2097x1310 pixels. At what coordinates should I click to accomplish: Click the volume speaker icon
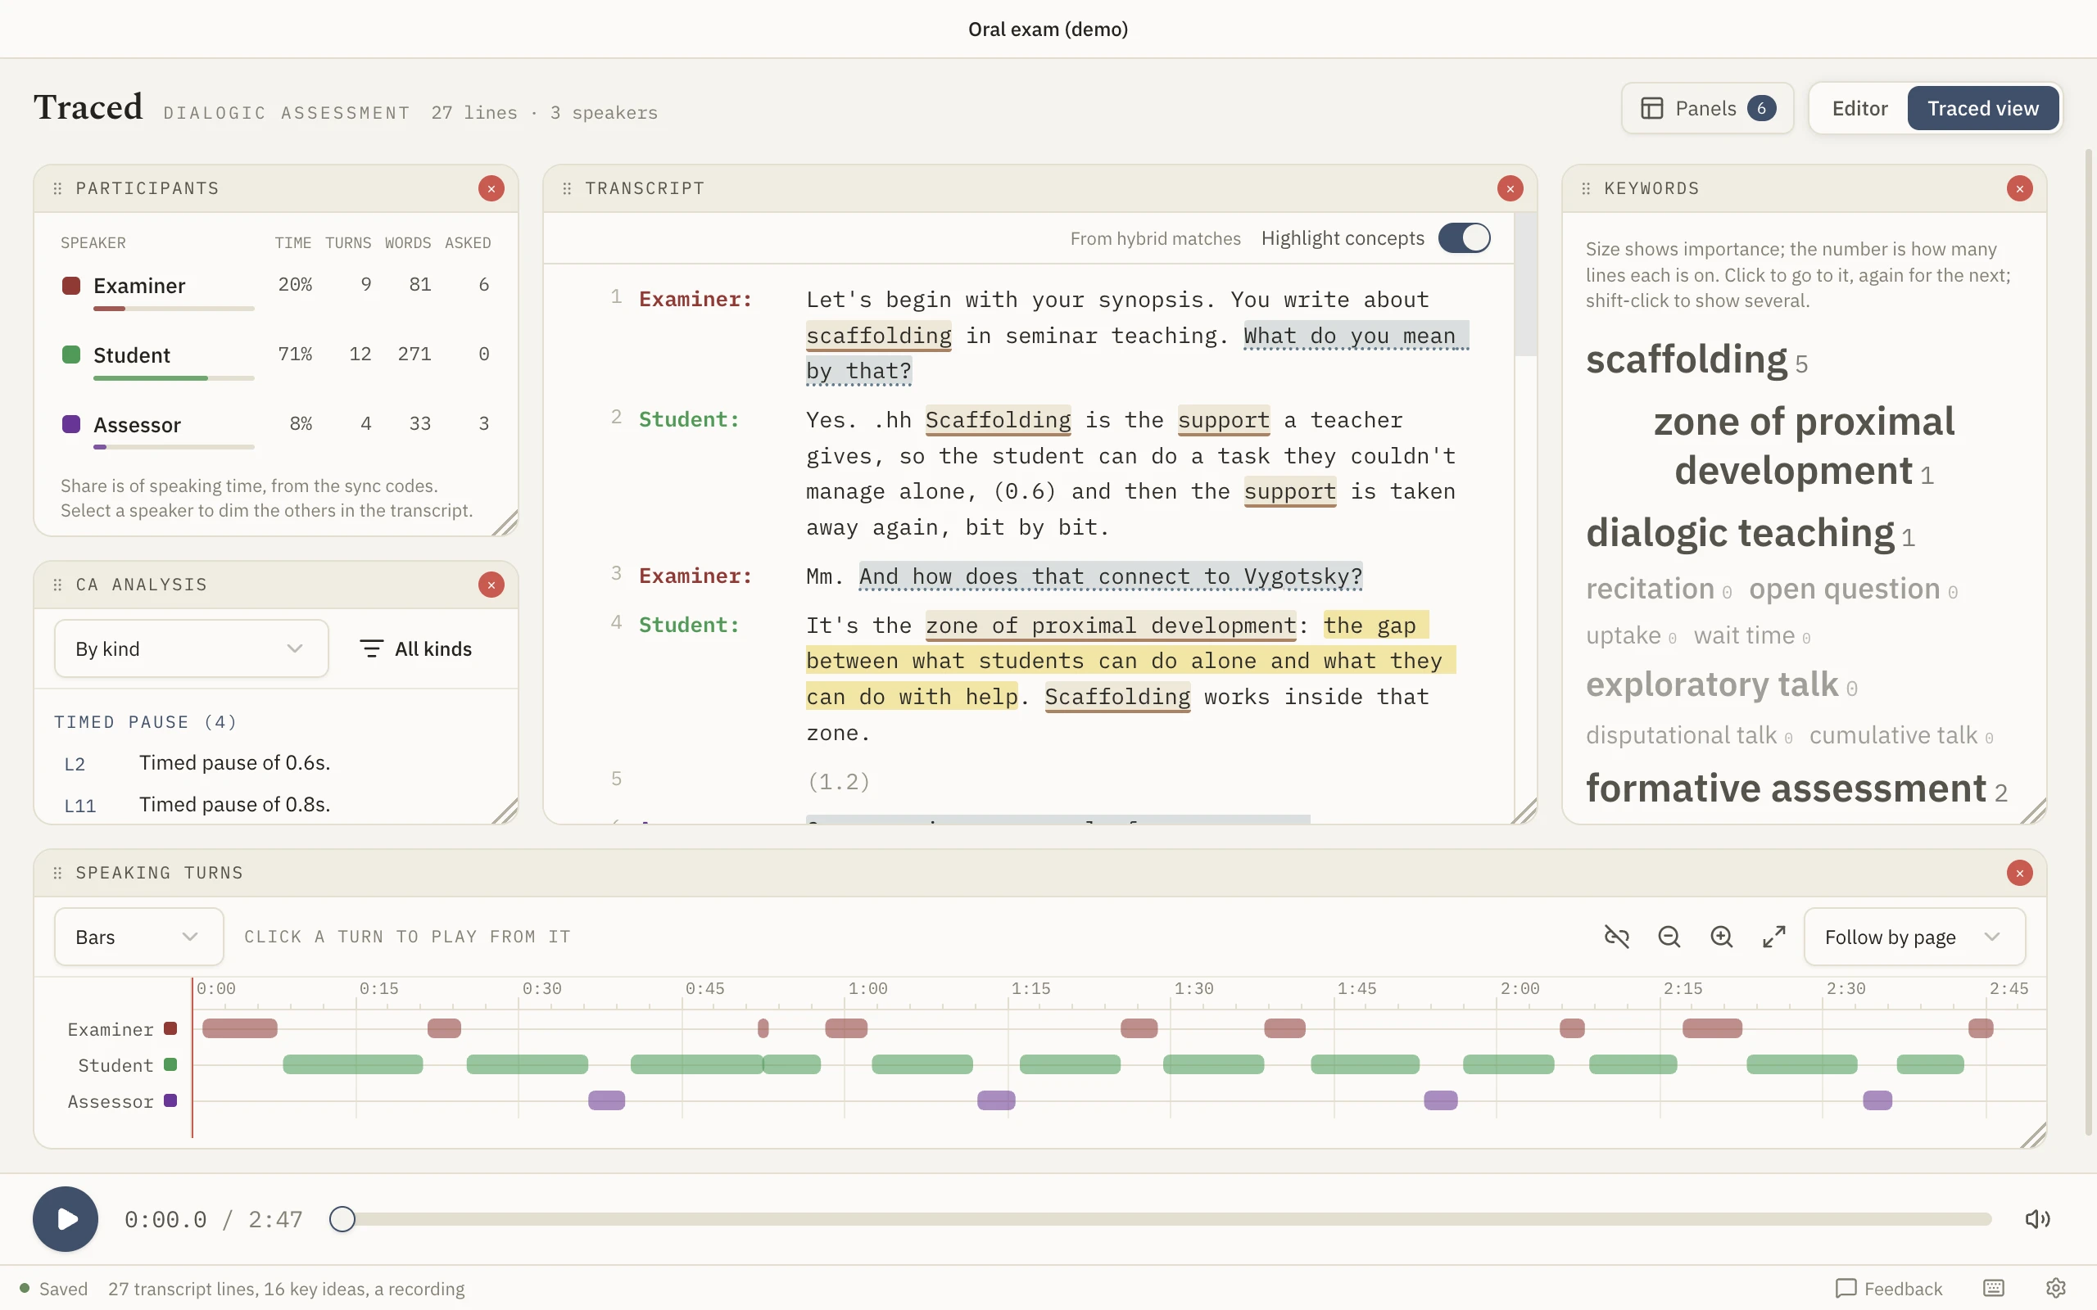pos(2037,1219)
